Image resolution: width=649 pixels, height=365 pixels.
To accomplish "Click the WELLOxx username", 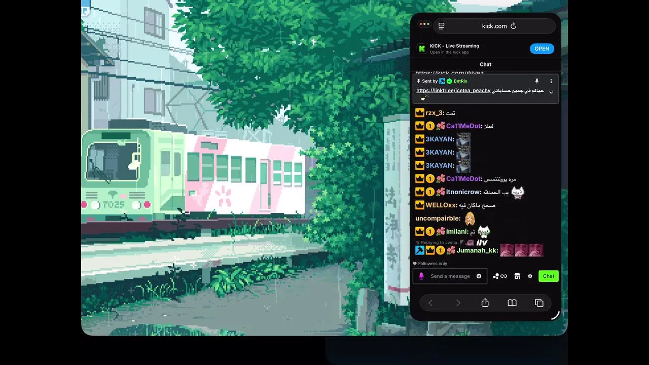I will (x=441, y=205).
